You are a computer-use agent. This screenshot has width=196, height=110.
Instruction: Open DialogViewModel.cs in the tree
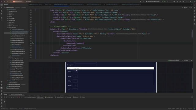click(x=16, y=37)
